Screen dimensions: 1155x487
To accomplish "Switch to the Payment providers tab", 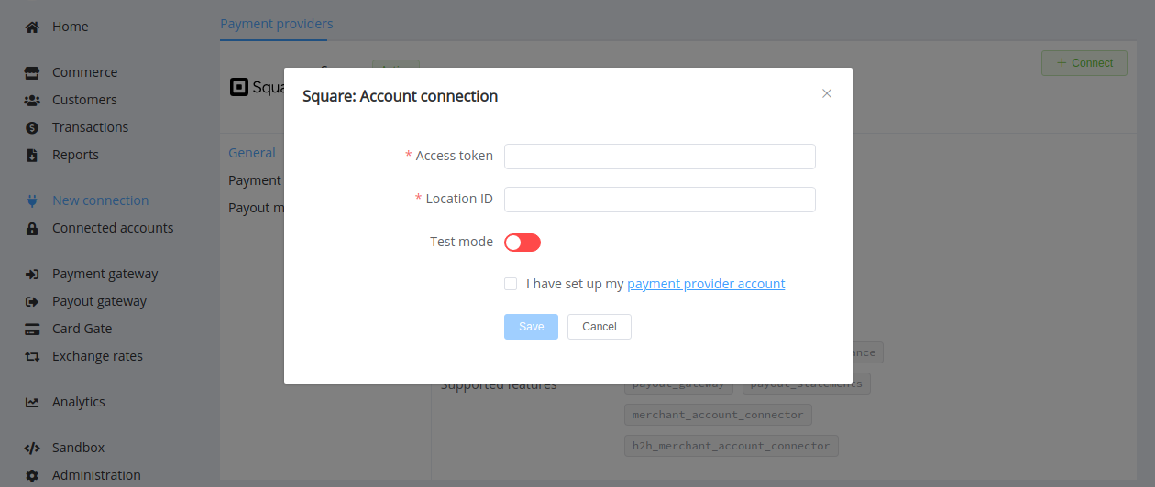I will (277, 24).
